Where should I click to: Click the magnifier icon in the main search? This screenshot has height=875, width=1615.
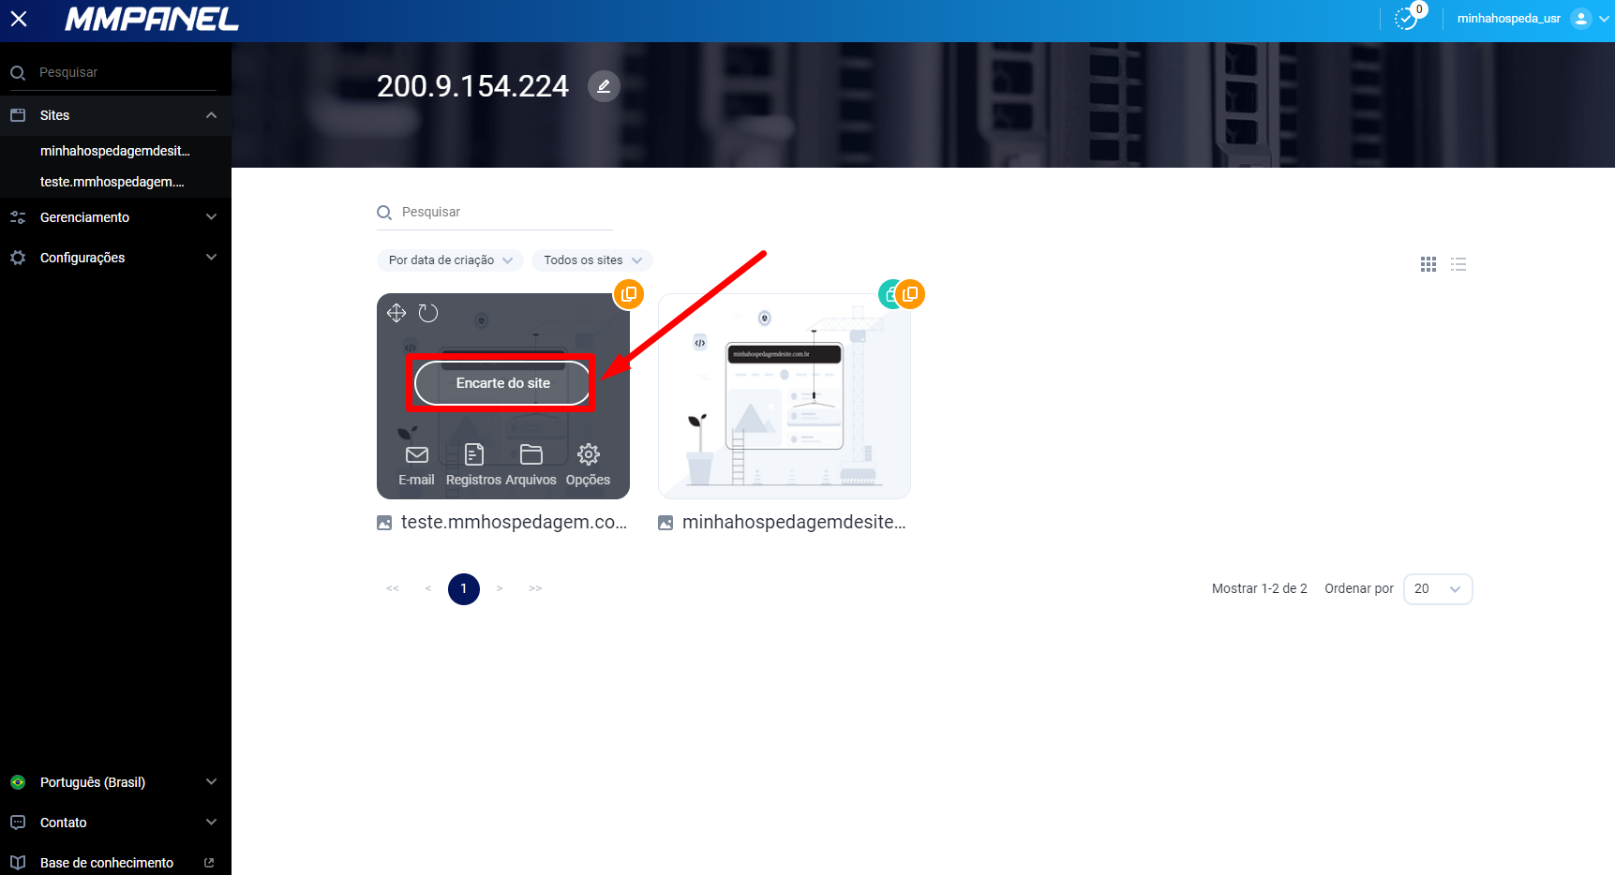[x=384, y=213]
